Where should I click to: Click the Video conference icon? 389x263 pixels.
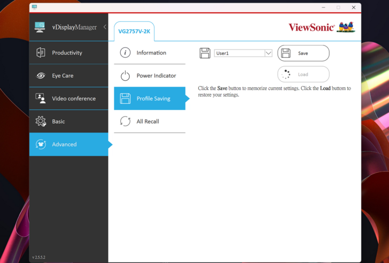point(41,98)
